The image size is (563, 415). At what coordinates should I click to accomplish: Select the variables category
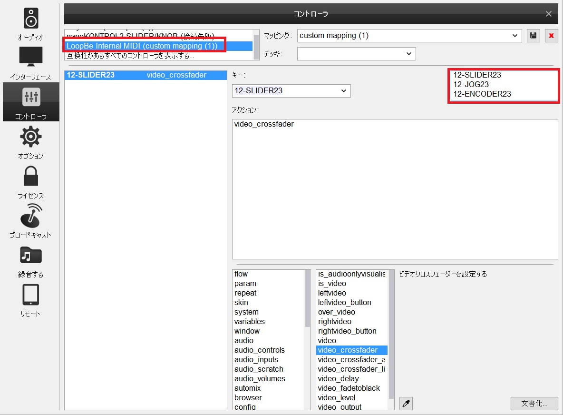(269, 322)
